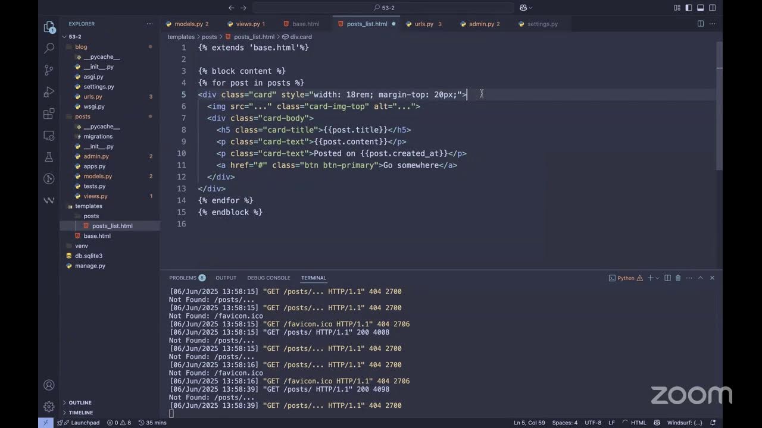Viewport: 762px width, 428px height.
Task: Go back with the left arrow
Action: click(231, 8)
